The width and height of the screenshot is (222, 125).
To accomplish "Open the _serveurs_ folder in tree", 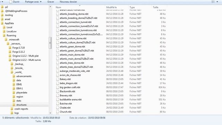I will (x=16, y=44).
